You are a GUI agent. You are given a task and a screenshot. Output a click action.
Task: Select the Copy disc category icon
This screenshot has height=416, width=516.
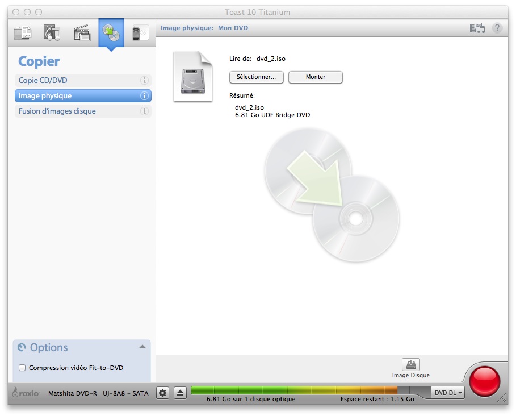(111, 34)
